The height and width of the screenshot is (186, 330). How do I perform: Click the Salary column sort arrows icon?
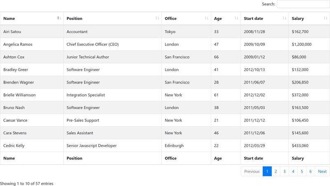(x=325, y=18)
